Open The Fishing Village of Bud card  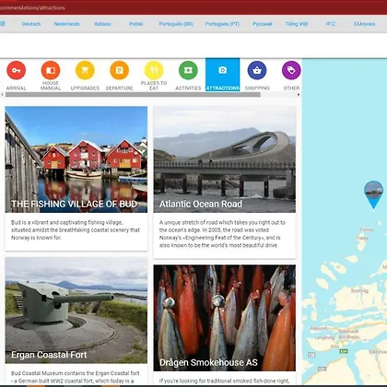(76, 179)
